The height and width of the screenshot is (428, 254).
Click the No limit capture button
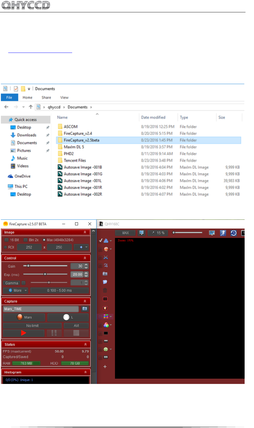[x=32, y=326]
